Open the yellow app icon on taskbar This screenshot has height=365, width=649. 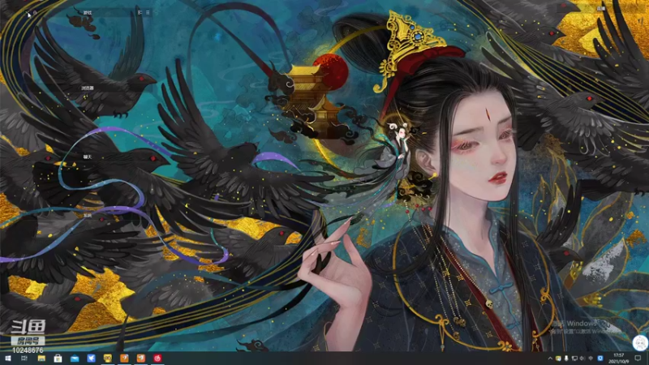coord(108,359)
